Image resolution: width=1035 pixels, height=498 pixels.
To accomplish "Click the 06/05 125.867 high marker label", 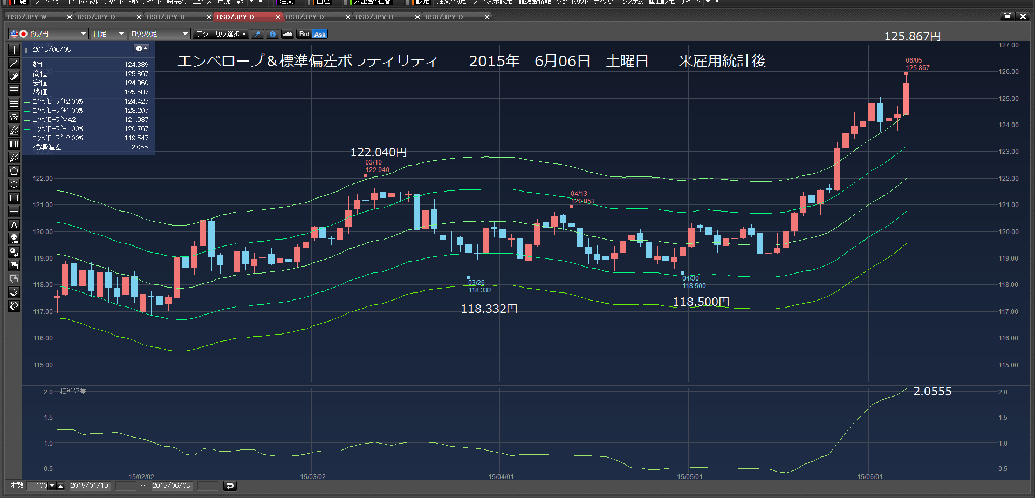I will [917, 64].
